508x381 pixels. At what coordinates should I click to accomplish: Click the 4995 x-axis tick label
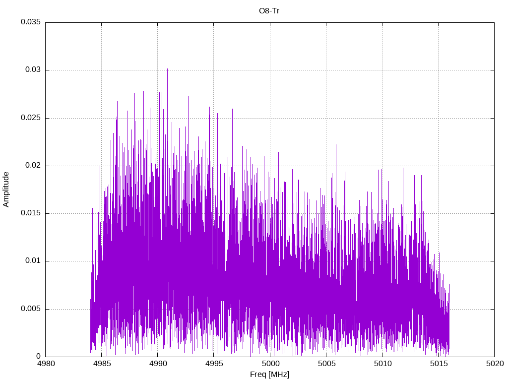(x=214, y=364)
